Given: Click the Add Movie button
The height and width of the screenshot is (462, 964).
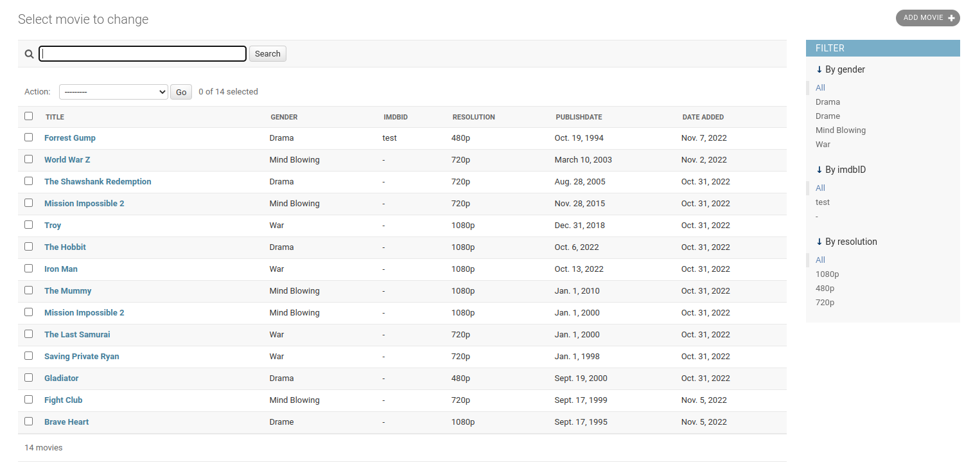Looking at the screenshot, I should pyautogui.click(x=928, y=18).
